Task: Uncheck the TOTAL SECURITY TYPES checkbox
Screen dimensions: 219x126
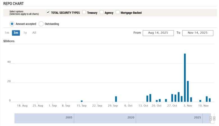Action: click(48, 12)
